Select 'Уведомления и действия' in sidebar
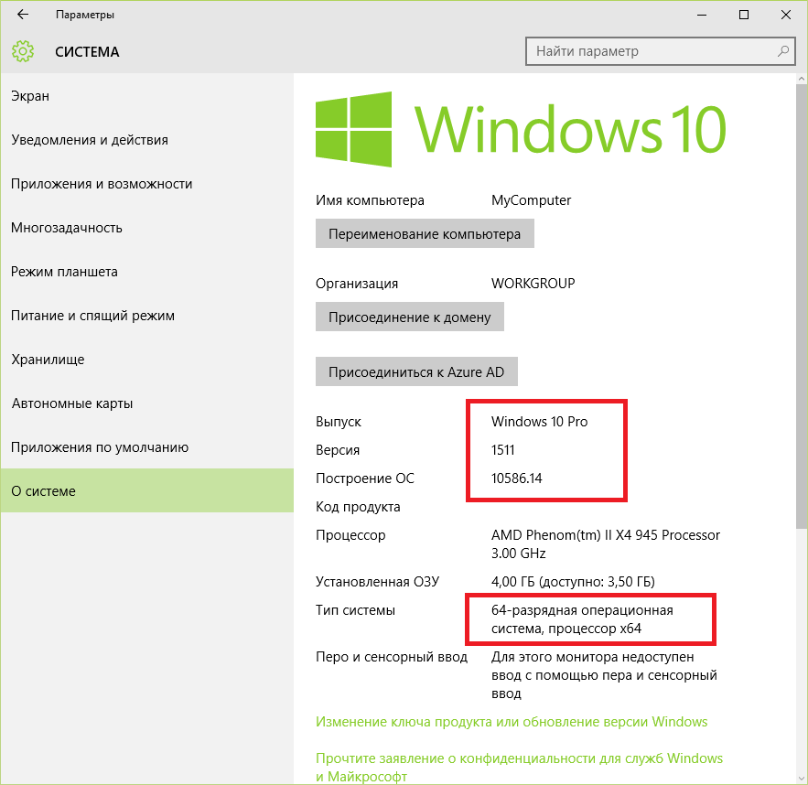The image size is (808, 785). click(x=90, y=140)
